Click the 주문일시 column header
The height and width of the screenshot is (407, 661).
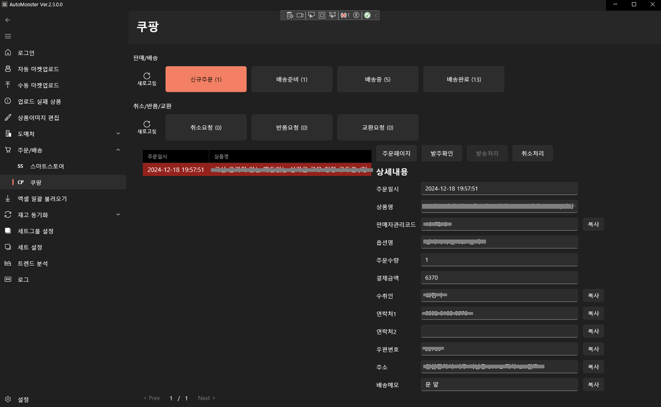176,157
